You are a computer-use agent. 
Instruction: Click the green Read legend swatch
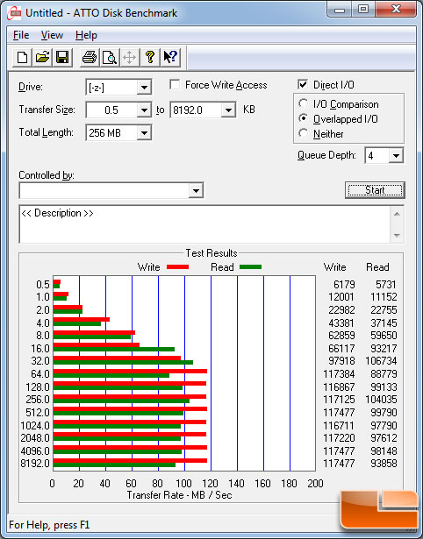[251, 266]
